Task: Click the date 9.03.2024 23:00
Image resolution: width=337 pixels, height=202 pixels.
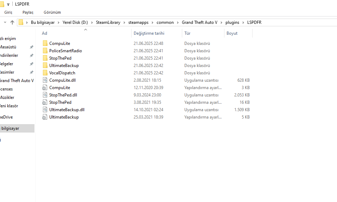Action: click(x=147, y=95)
